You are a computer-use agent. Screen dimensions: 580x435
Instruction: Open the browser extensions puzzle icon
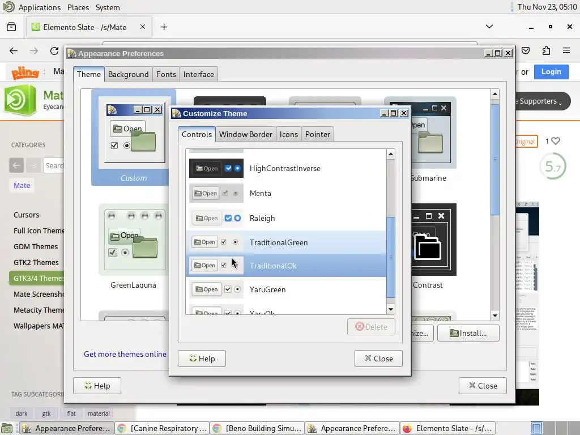pos(546,50)
